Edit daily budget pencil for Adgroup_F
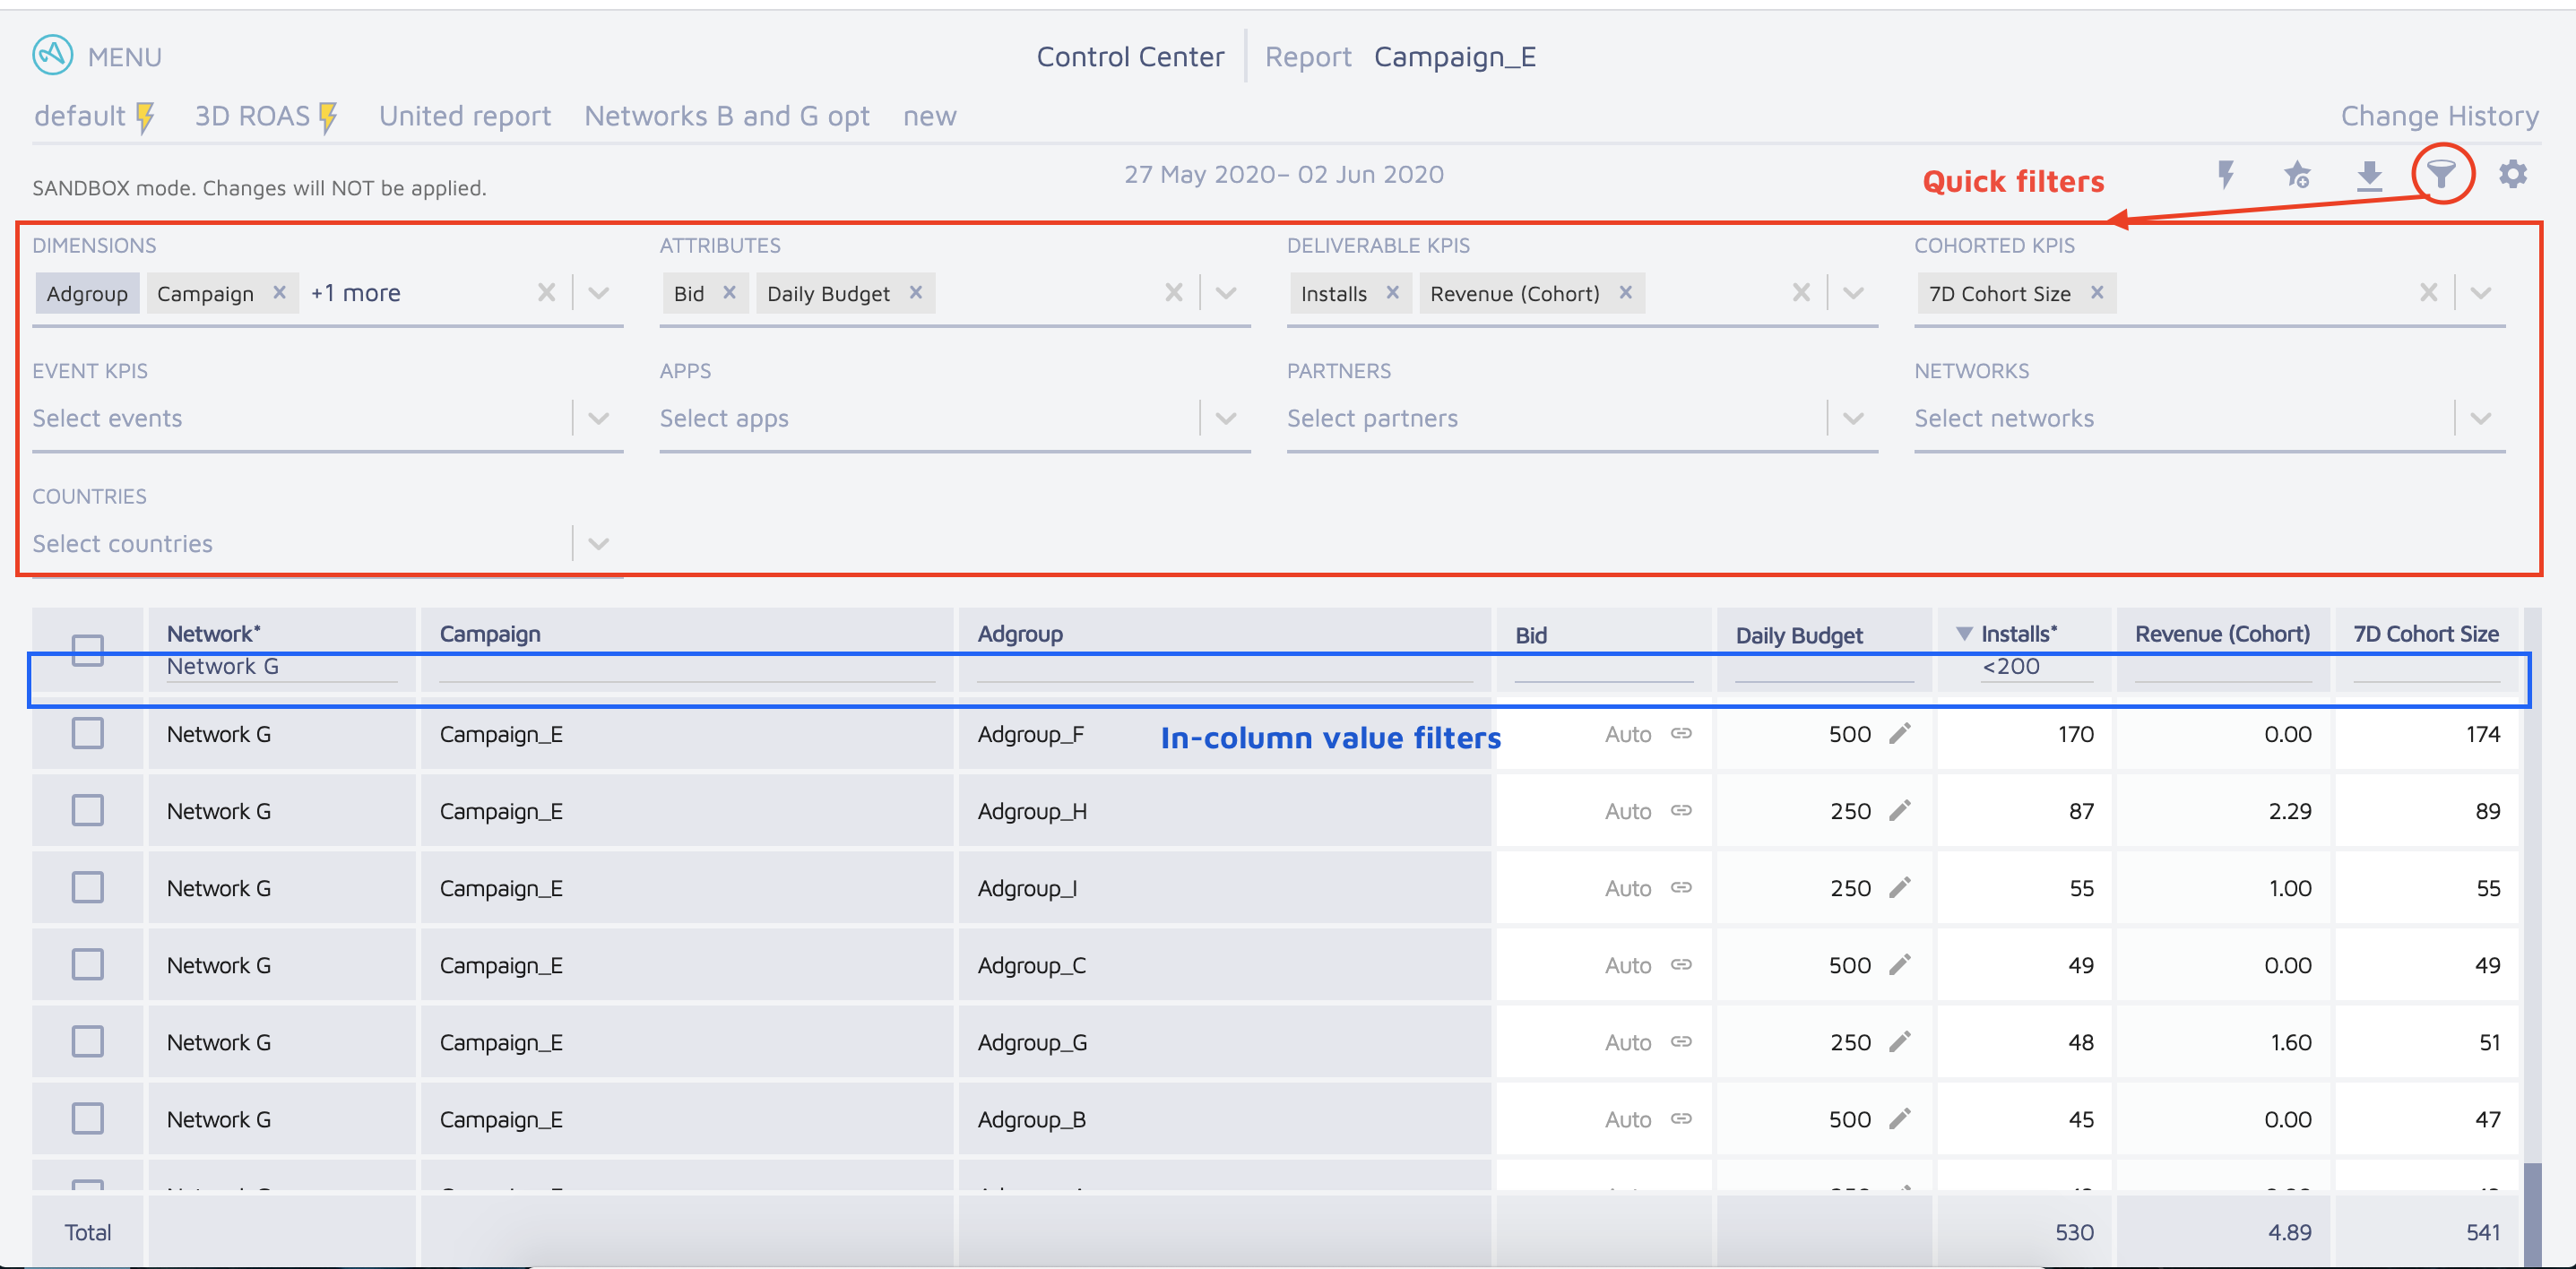This screenshot has width=2576, height=1269. coord(1900,734)
